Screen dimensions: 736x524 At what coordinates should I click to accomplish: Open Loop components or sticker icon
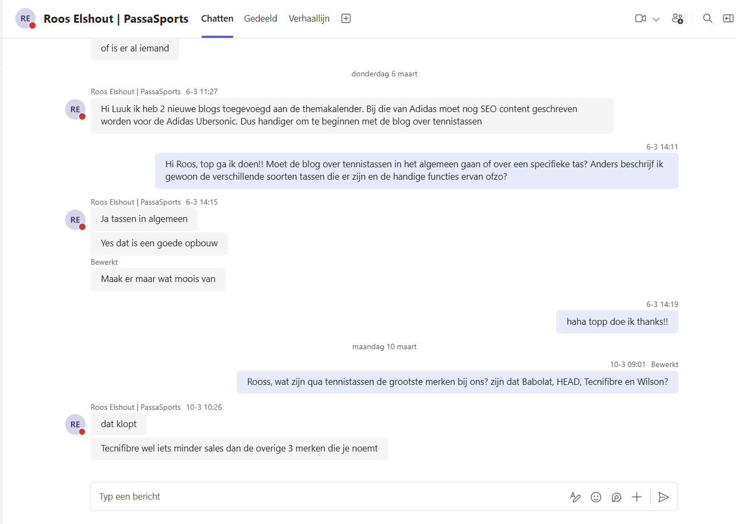(x=616, y=497)
